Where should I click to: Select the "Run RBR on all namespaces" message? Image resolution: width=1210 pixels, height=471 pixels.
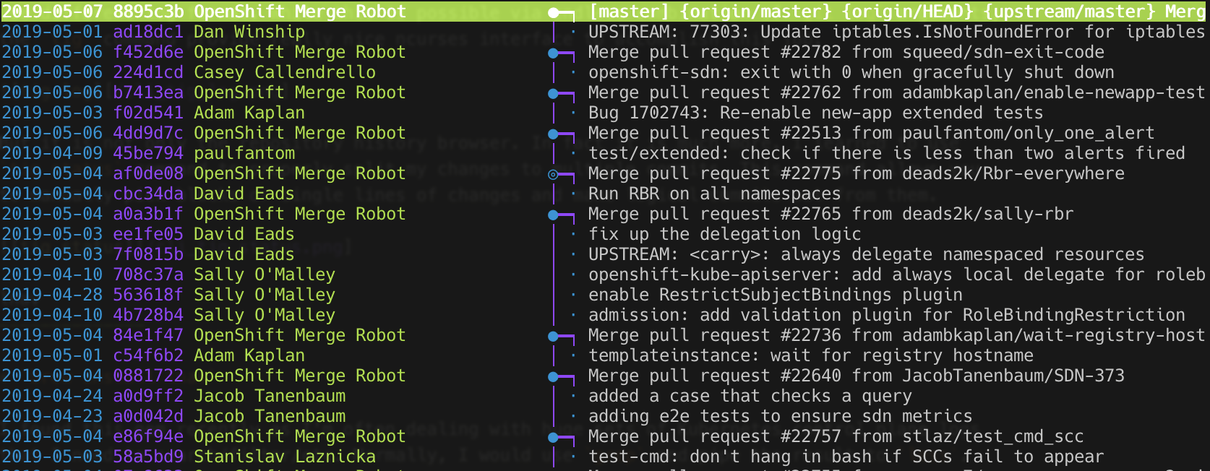715,194
